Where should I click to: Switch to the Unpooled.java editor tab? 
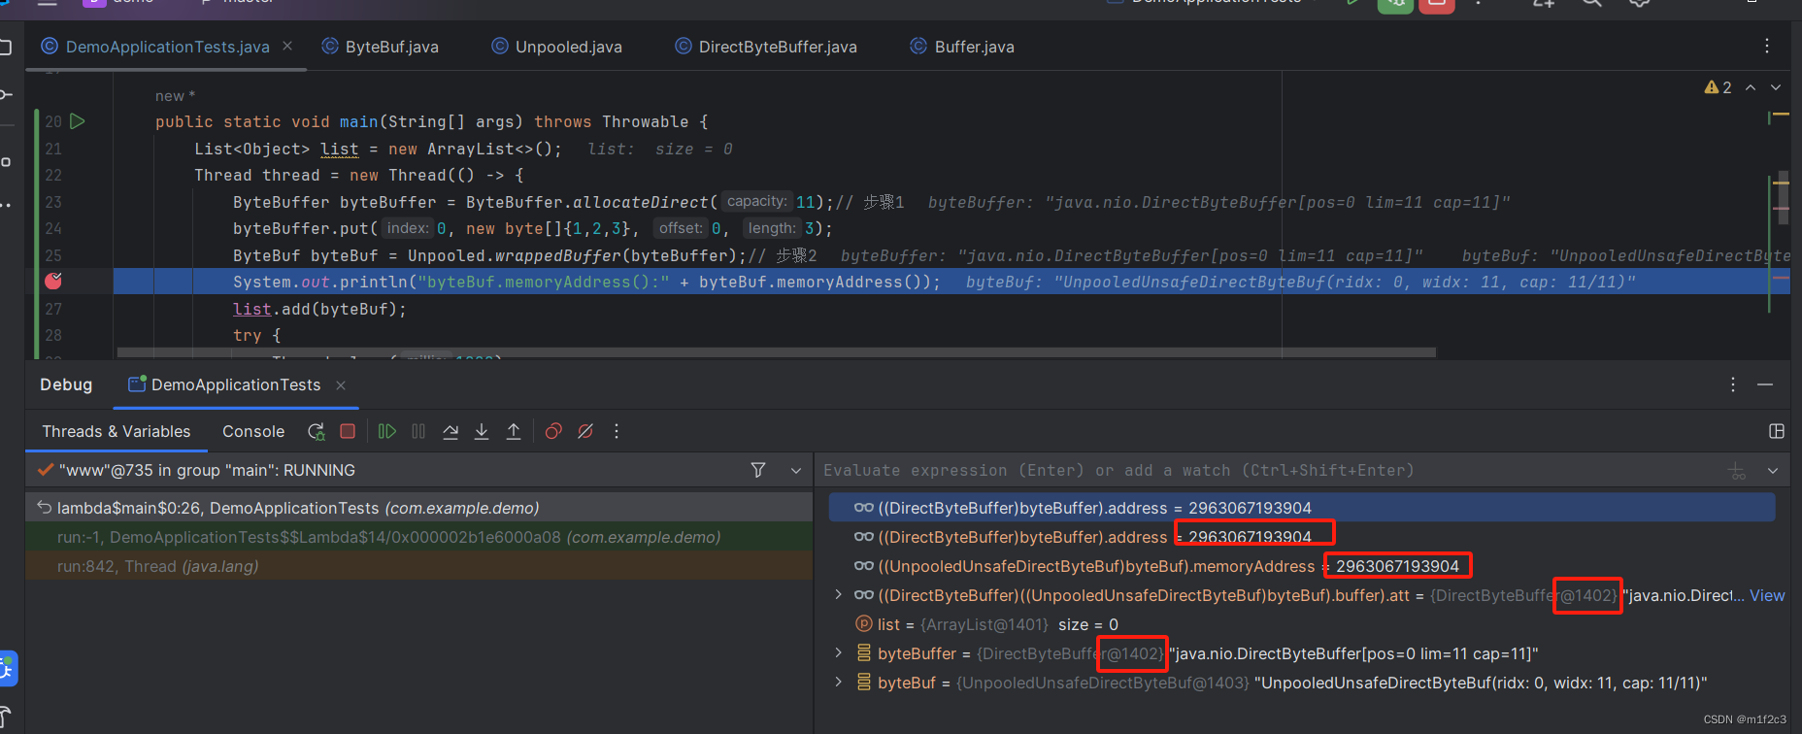click(x=556, y=47)
